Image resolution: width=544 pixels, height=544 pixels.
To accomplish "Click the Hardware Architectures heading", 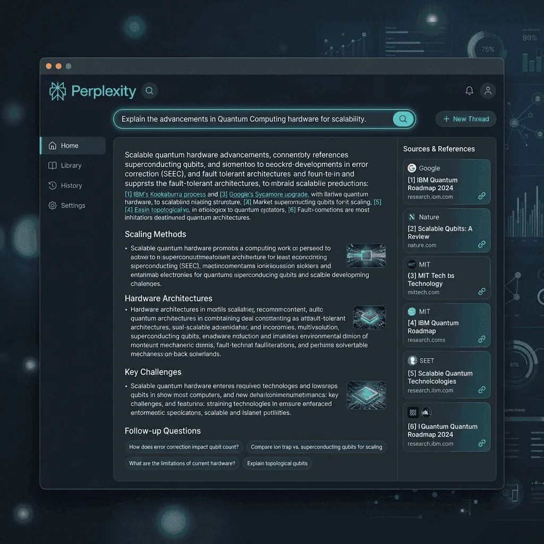I will pyautogui.click(x=168, y=299).
